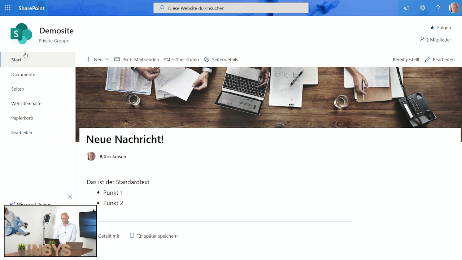Click the Bearbeiten pencil icon
This screenshot has height=260, width=462.
pyautogui.click(x=428, y=59)
